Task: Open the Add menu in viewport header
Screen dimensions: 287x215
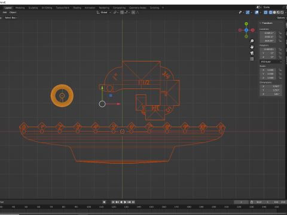Action: [5, 13]
